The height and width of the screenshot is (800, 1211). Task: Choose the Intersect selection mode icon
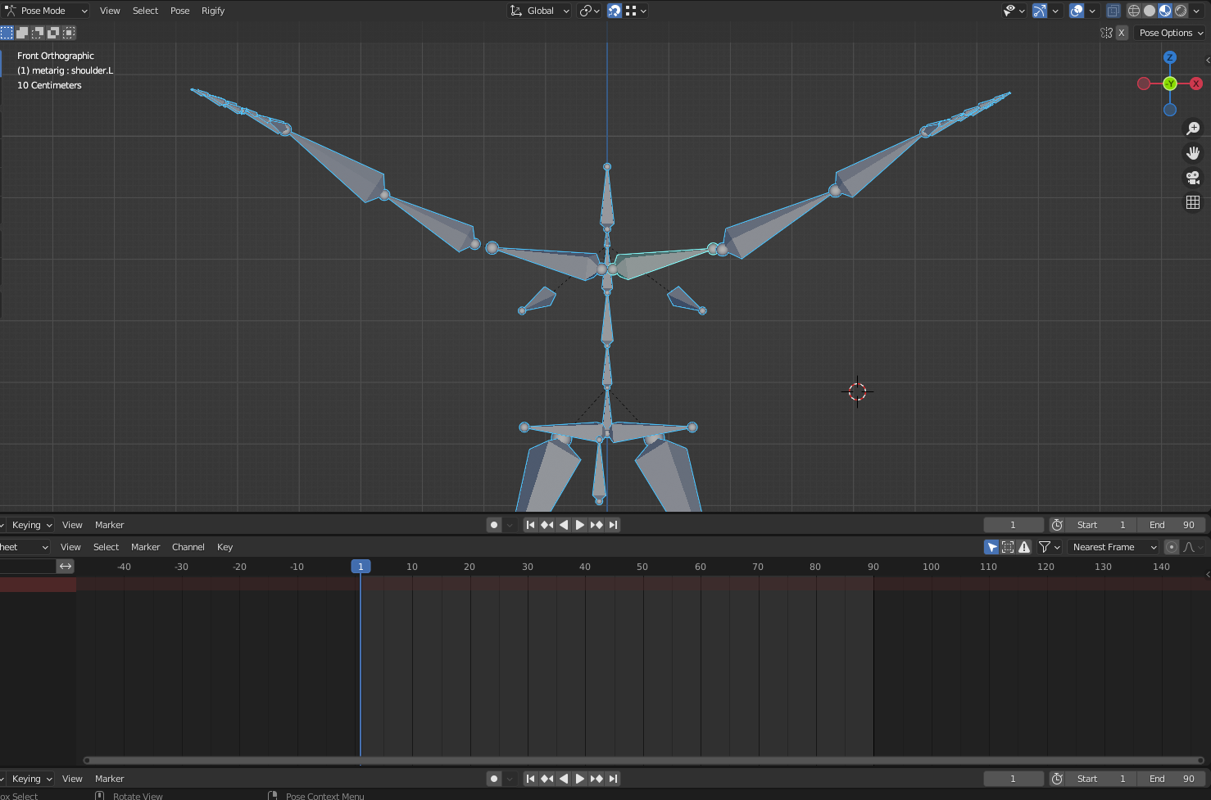(x=69, y=33)
